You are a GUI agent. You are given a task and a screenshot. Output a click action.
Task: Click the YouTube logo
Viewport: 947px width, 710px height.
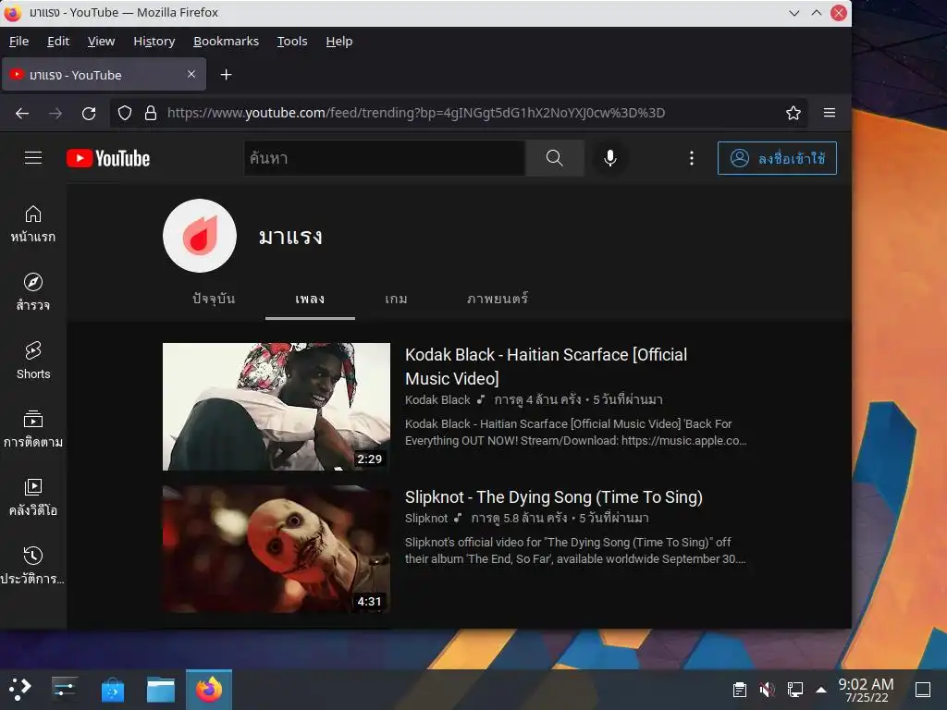[108, 158]
